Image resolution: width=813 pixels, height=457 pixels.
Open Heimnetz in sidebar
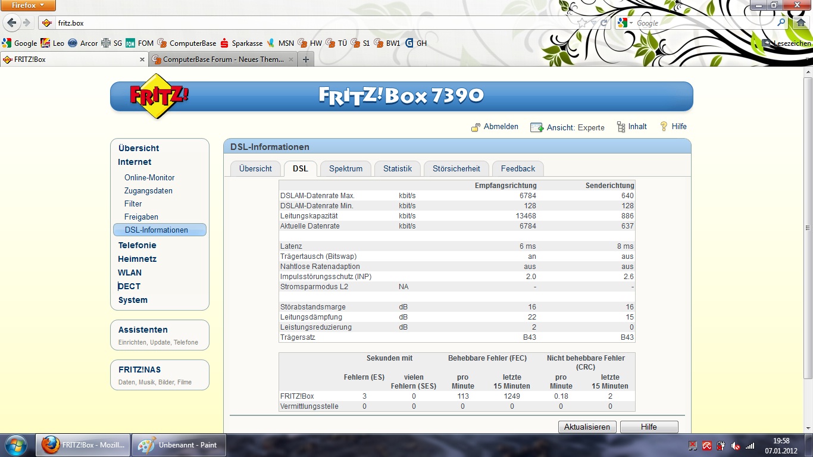pos(137,259)
